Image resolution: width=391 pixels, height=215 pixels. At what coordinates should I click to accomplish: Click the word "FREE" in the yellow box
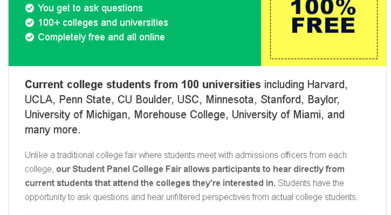(323, 25)
